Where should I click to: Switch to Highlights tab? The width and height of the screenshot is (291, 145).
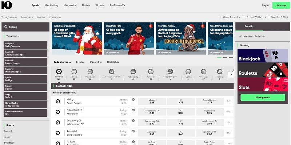113,62
